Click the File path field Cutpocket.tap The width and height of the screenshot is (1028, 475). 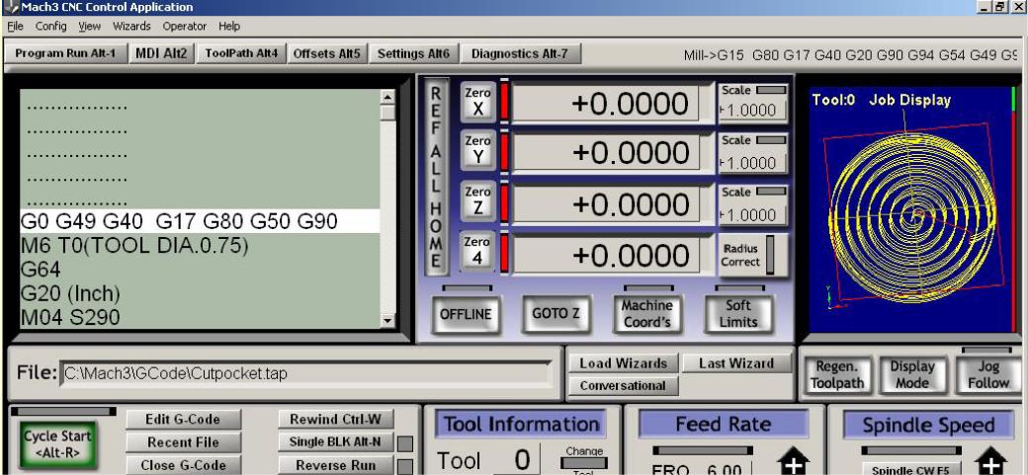coord(305,374)
